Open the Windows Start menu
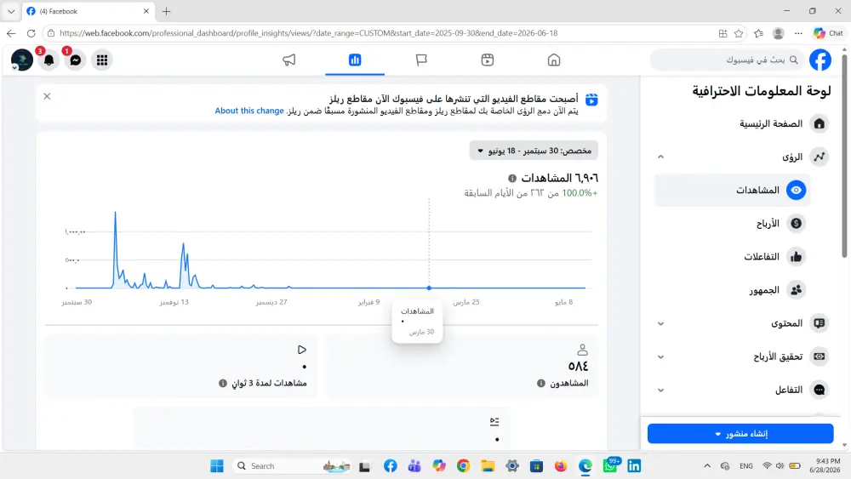Screen dimensions: 851x479 (216, 466)
